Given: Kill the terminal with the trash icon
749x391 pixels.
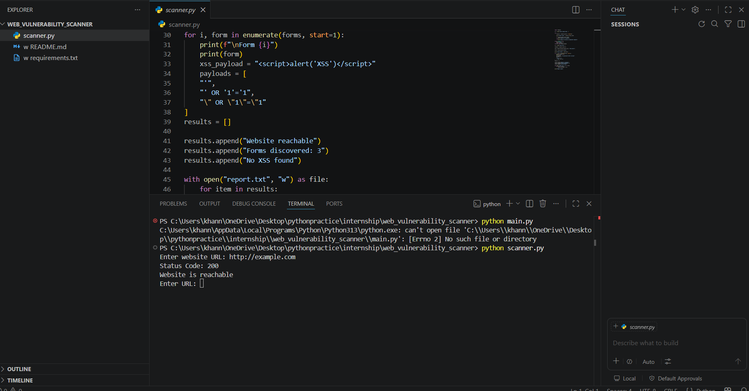Looking at the screenshot, I should [x=543, y=204].
